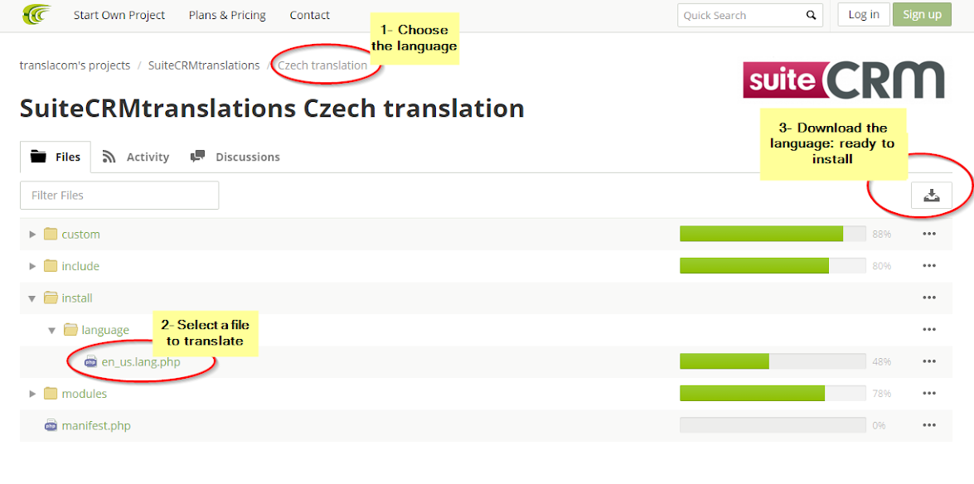974x484 pixels.
Task: Open the three-dots menu for include row
Action: pos(929,266)
